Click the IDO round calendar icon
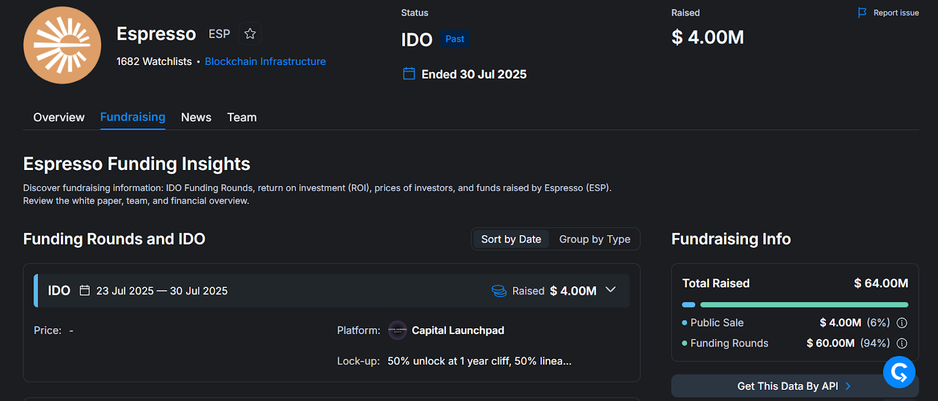 pos(84,291)
